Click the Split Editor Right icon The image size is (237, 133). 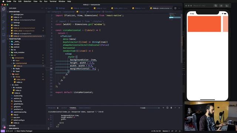(x=175, y=8)
